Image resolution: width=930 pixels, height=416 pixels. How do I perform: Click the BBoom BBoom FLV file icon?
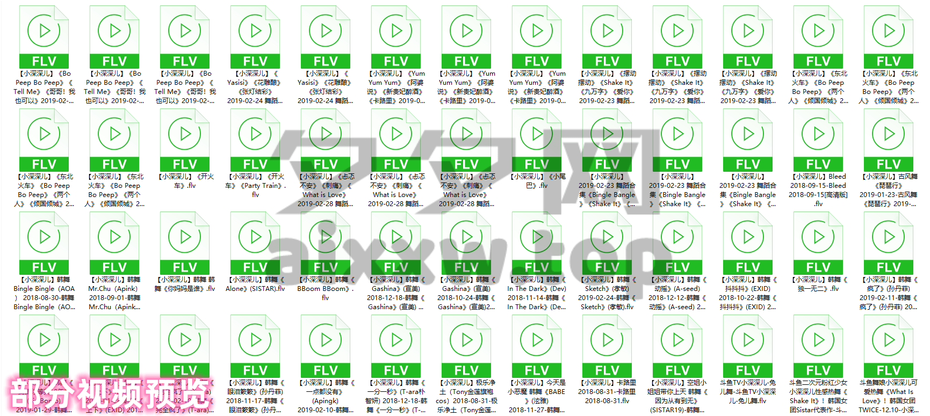[326, 243]
